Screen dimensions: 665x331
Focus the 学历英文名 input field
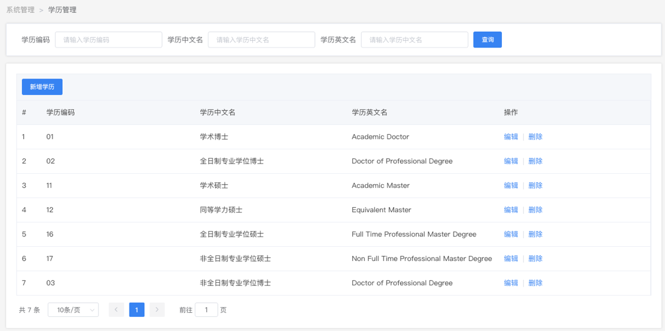(x=415, y=40)
